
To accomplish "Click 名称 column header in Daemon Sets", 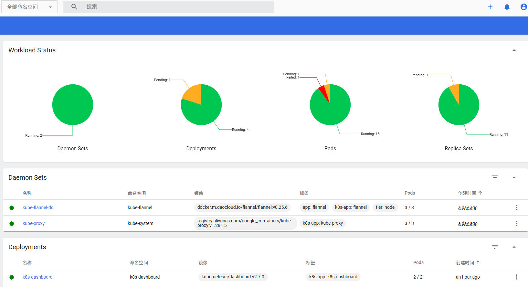I will 27,193.
